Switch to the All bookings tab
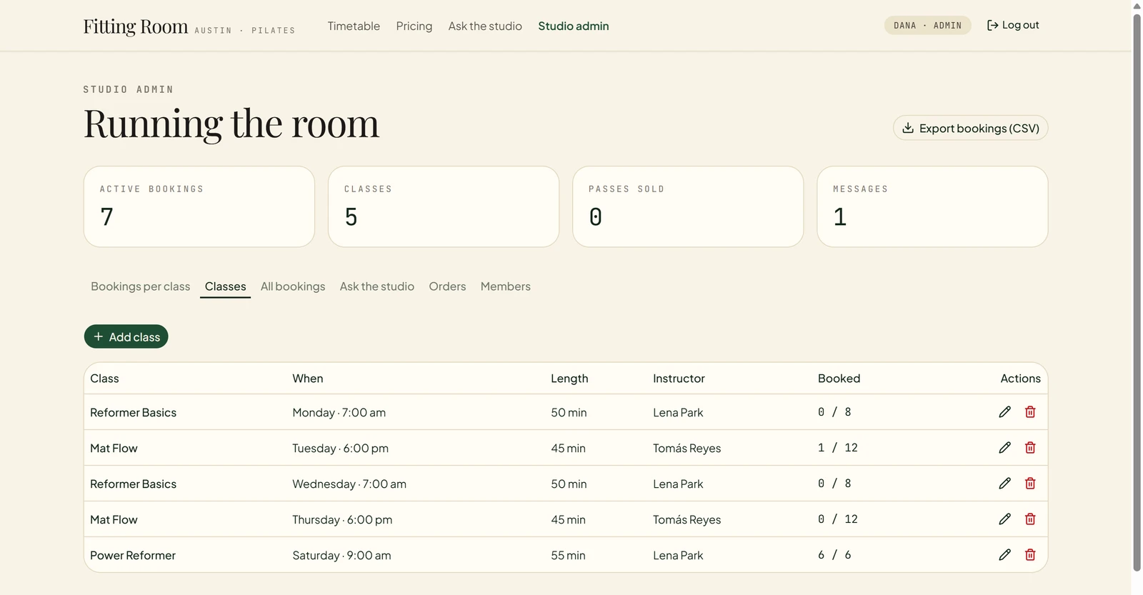Image resolution: width=1143 pixels, height=595 pixels. (293, 286)
